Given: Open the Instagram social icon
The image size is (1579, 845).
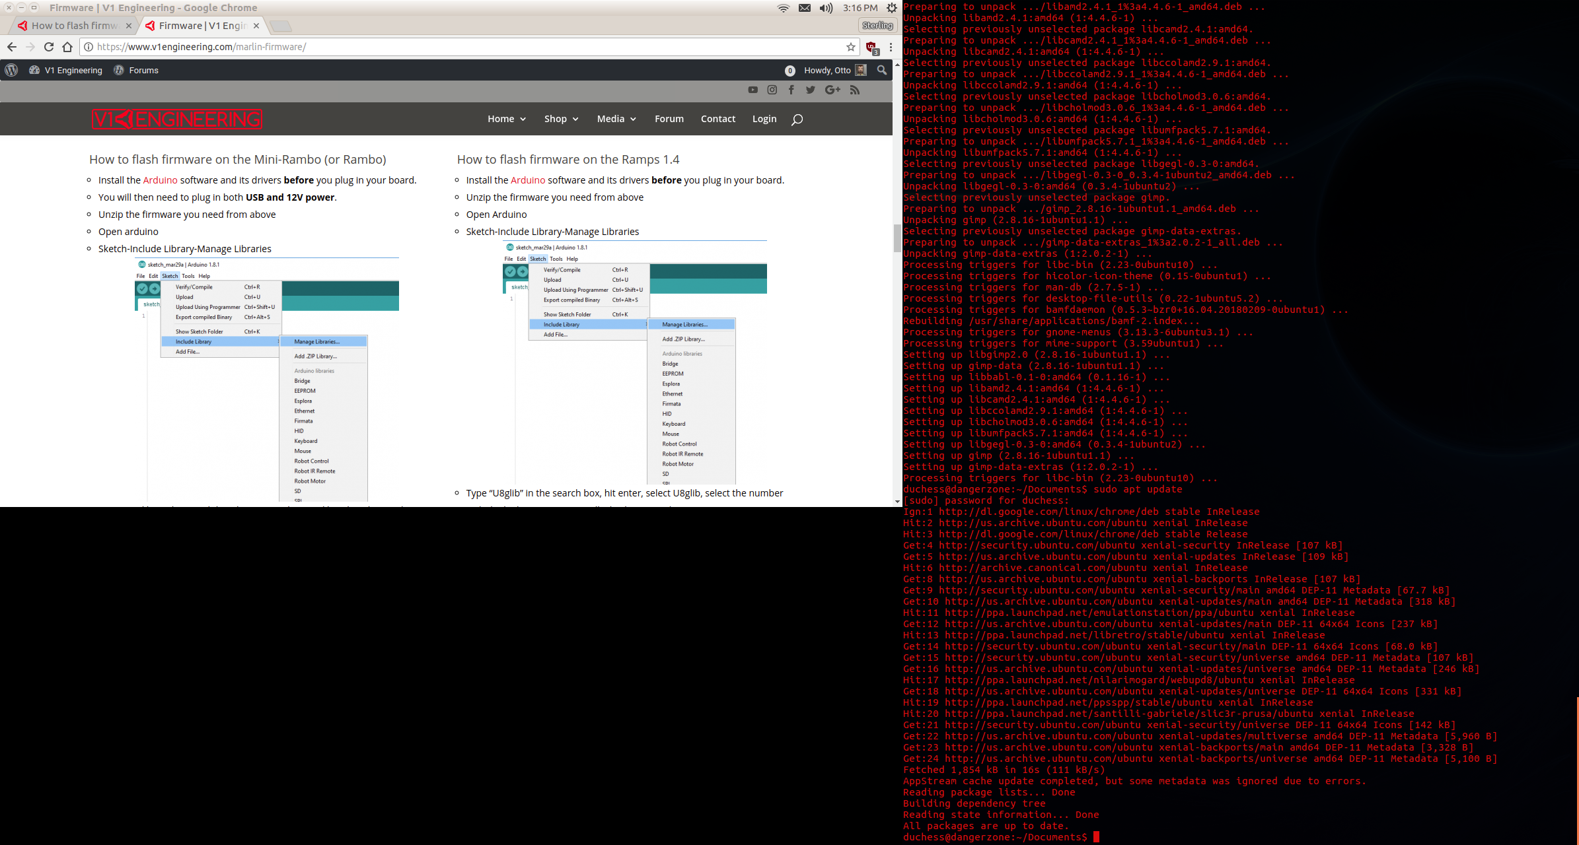Looking at the screenshot, I should tap(772, 90).
